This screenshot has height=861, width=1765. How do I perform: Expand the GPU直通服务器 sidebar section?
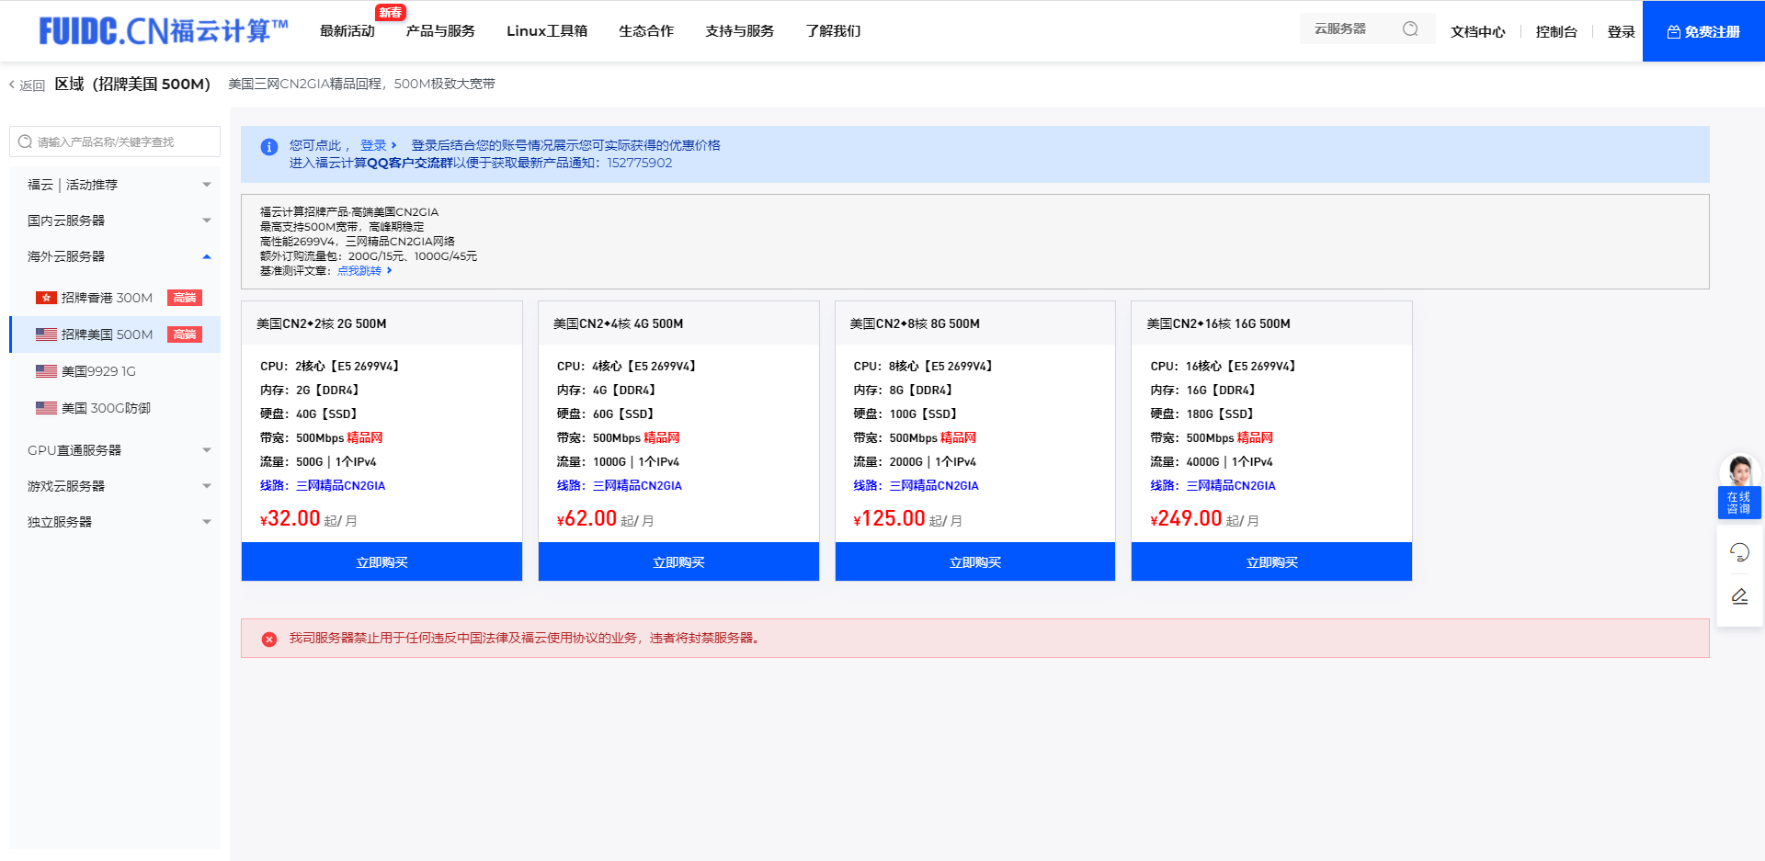coord(115,450)
